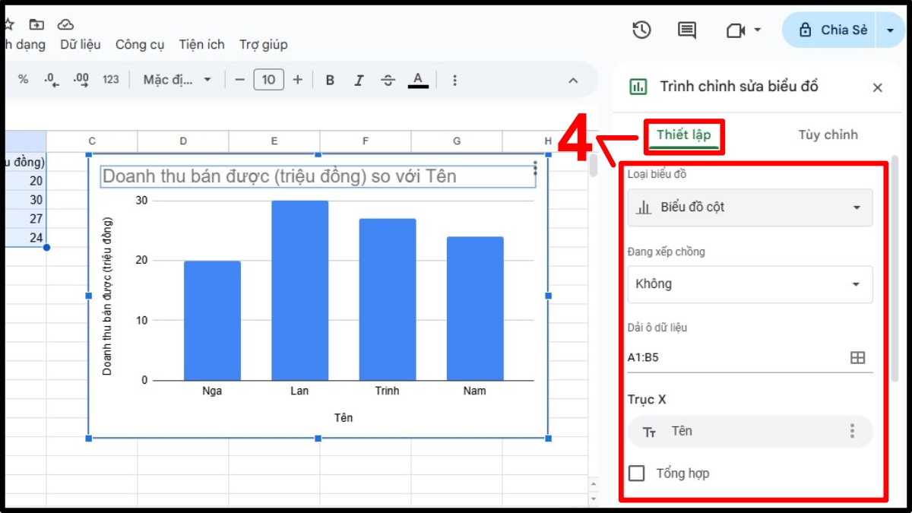912x513 pixels.
Task: Open the font dropdown Mặc đị...
Action: [177, 80]
